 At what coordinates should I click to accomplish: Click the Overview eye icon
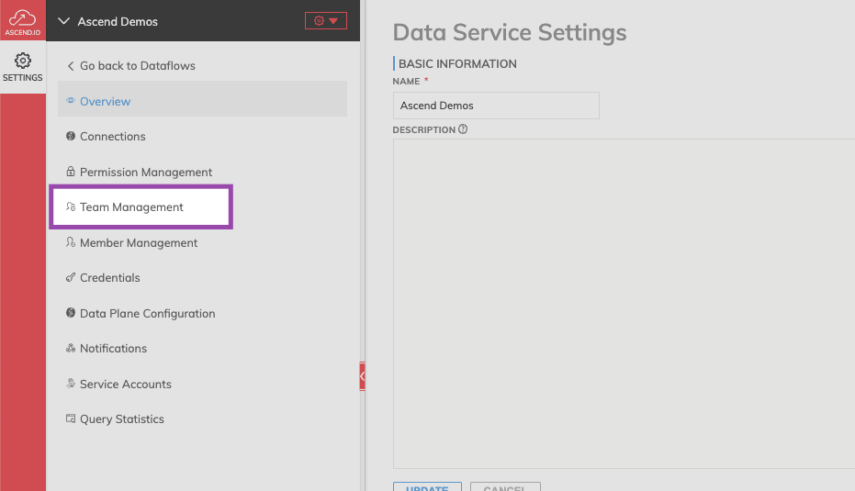[x=71, y=101]
